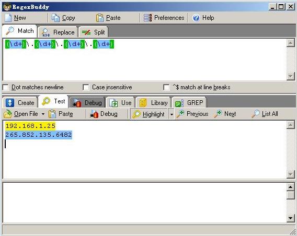Screen dimensions: 297x236
Task: Click the regex pane scroll up arrow
Action: click(x=291, y=43)
